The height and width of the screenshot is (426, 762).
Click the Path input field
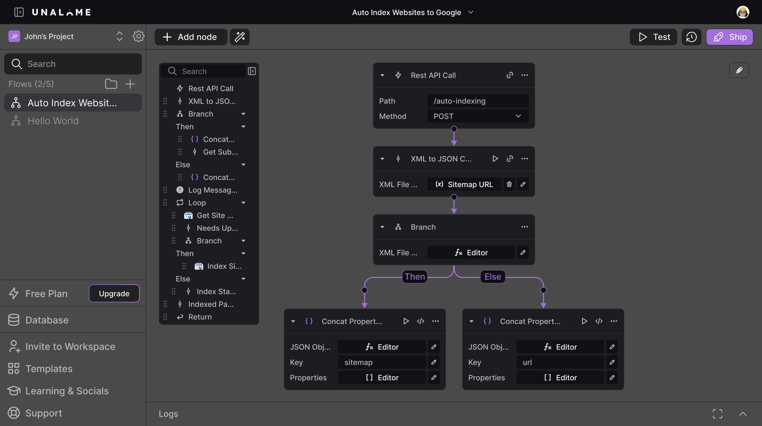pyautogui.click(x=478, y=101)
